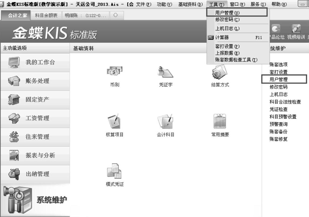Open the 会计科目 accounts icon

(166, 121)
